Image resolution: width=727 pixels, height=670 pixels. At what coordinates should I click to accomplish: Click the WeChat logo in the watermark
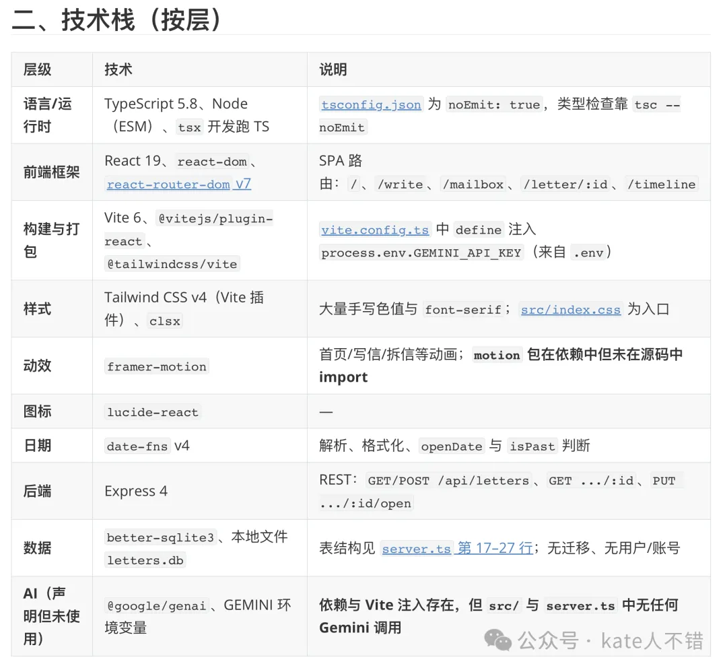pyautogui.click(x=499, y=640)
